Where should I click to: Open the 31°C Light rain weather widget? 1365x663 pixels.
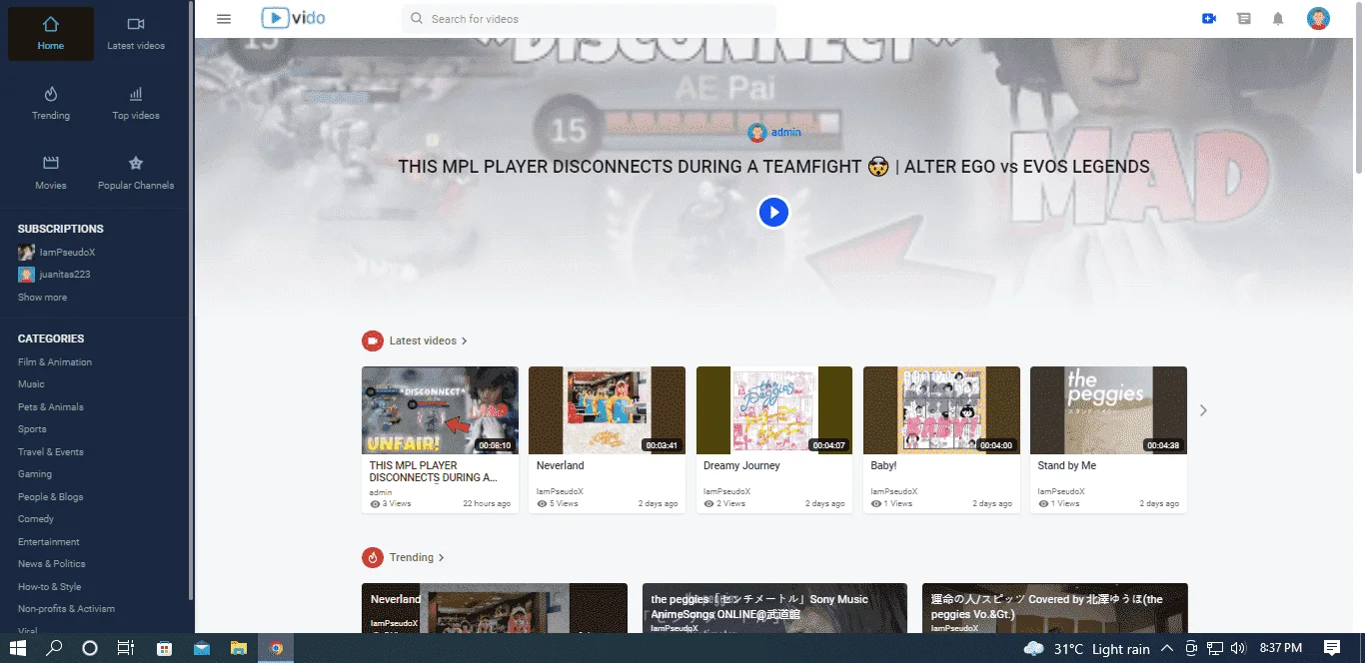1087,649
